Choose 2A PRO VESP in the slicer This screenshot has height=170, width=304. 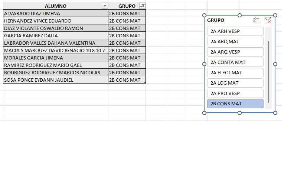click(x=235, y=93)
